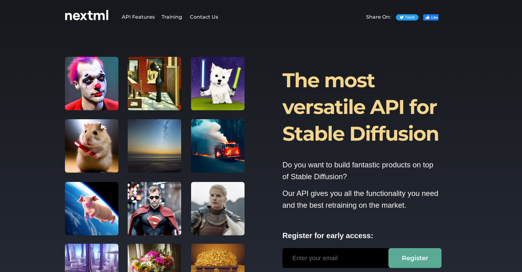View the armored blonde woman image
522x272 pixels.
pos(218,209)
